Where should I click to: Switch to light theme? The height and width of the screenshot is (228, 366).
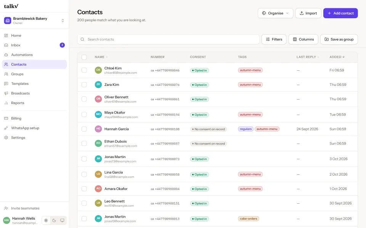pyautogui.click(x=46, y=220)
